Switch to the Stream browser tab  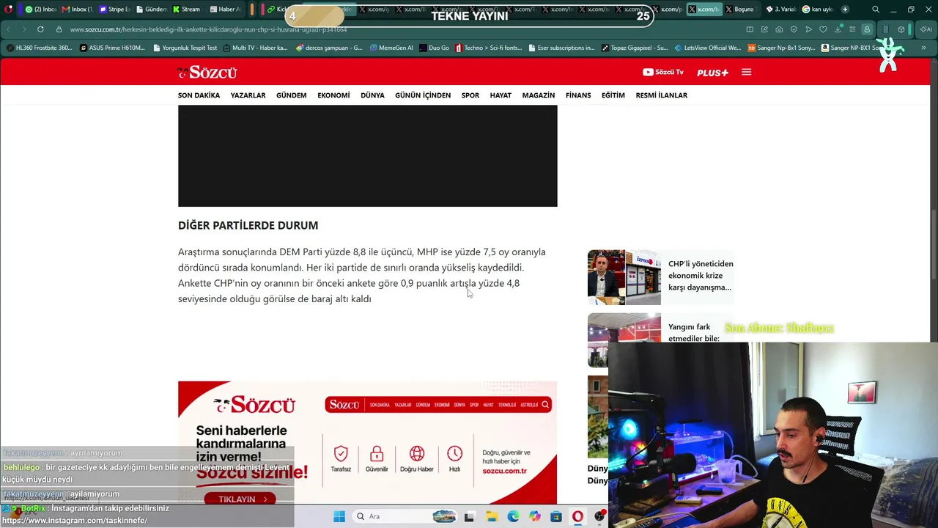click(x=188, y=10)
